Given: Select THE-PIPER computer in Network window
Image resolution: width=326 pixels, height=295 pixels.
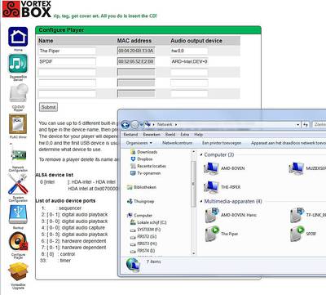Looking at the screenshot, I should [x=222, y=187].
